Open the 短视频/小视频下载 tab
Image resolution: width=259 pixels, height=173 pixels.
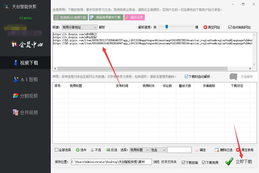click(71, 17)
